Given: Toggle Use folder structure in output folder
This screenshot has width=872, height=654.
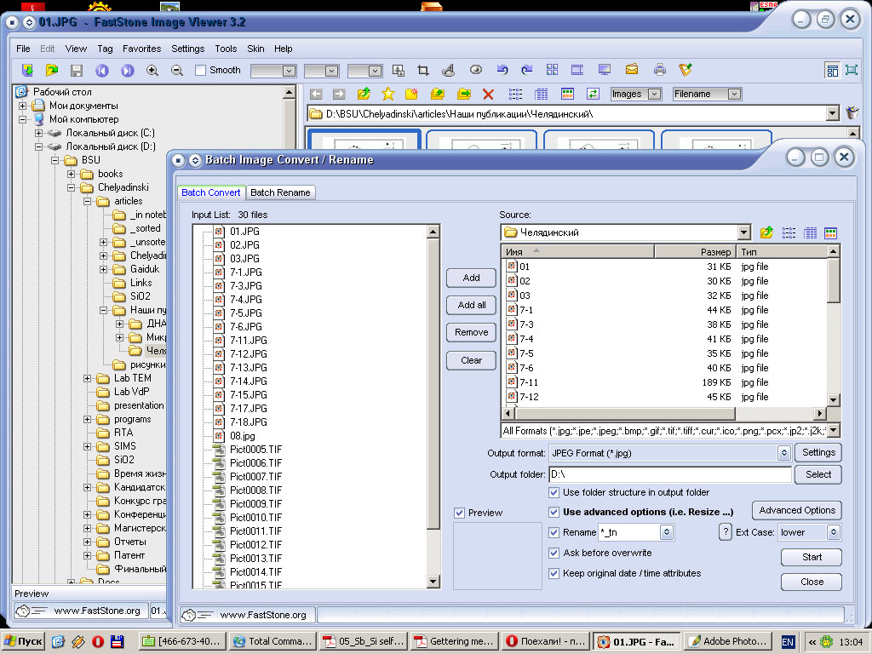Looking at the screenshot, I should 554,492.
